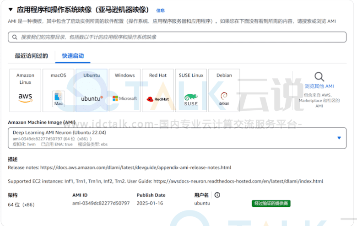This screenshot has width=357, height=226.
Task: Click the architecture value 64 位 (x86)
Action: coord(21,204)
